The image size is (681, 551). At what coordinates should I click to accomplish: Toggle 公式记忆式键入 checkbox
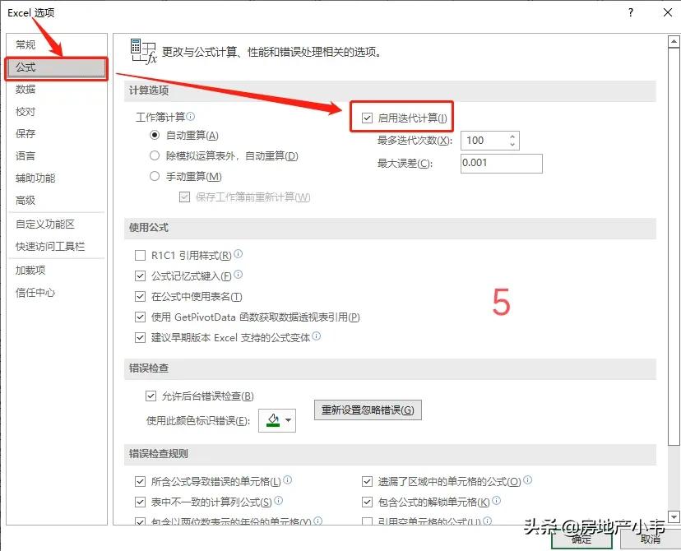coord(140,275)
